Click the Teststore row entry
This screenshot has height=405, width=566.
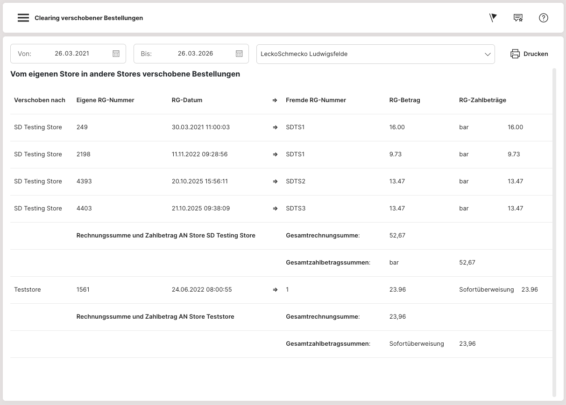point(28,290)
